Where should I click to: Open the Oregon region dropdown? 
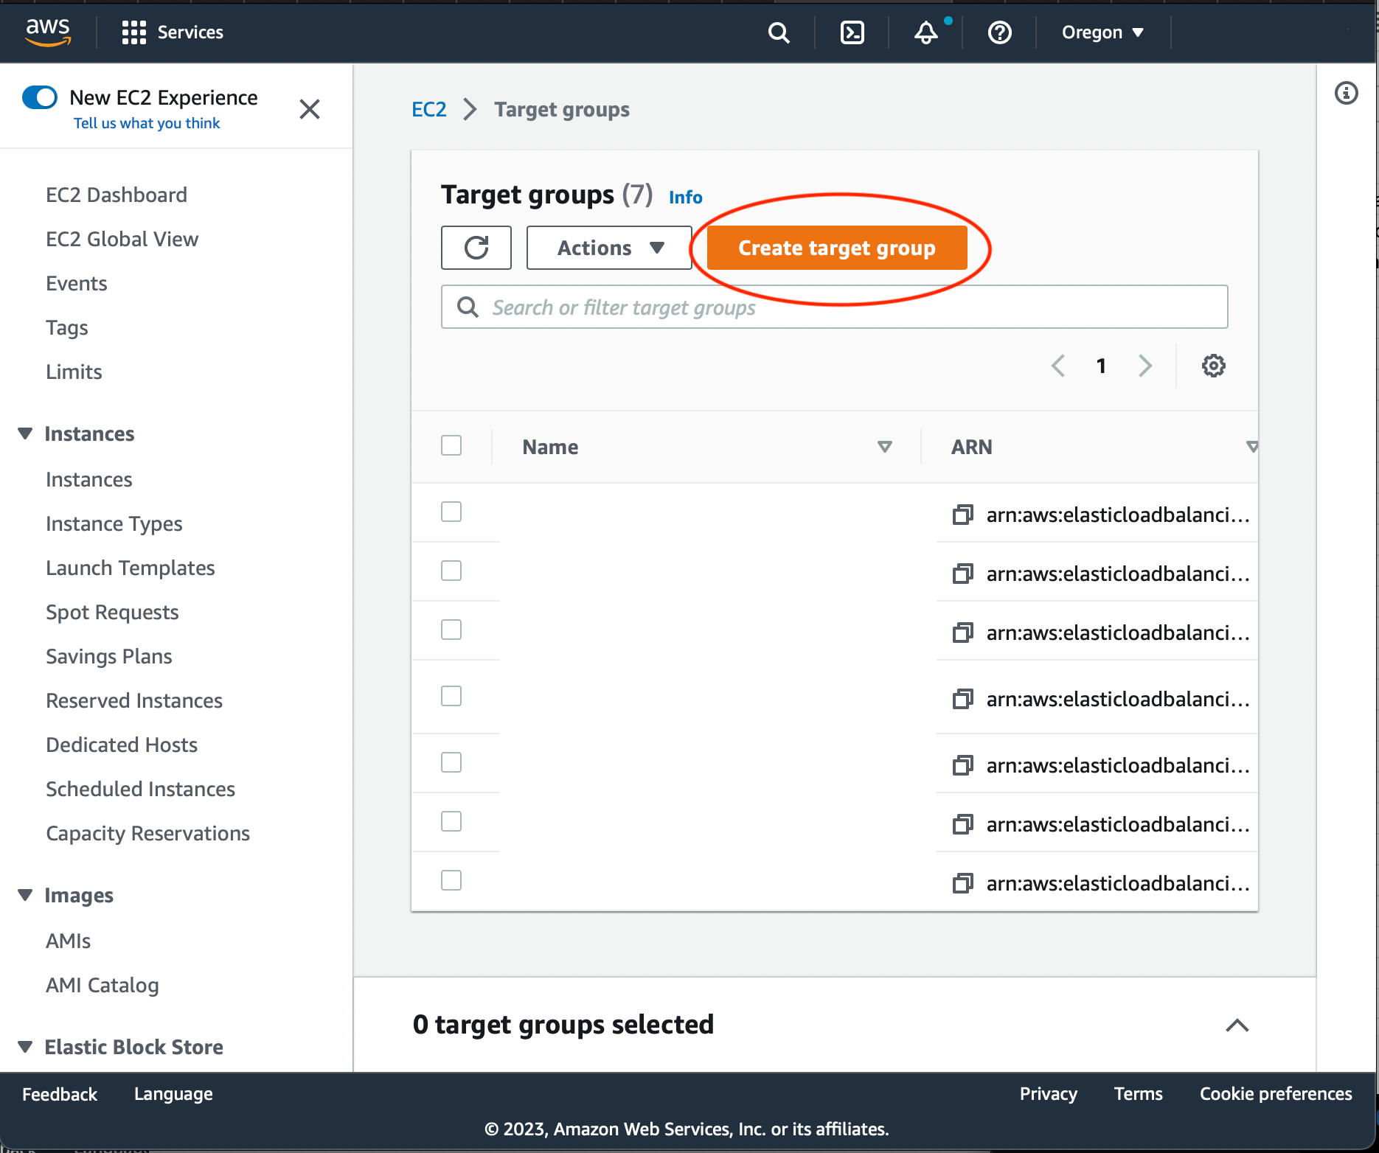[x=1102, y=32]
